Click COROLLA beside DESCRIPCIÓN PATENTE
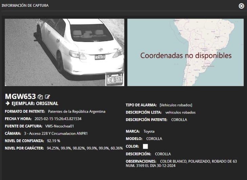 179,120
